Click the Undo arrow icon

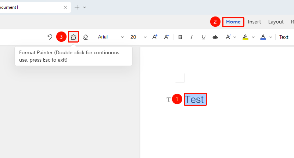coord(50,37)
